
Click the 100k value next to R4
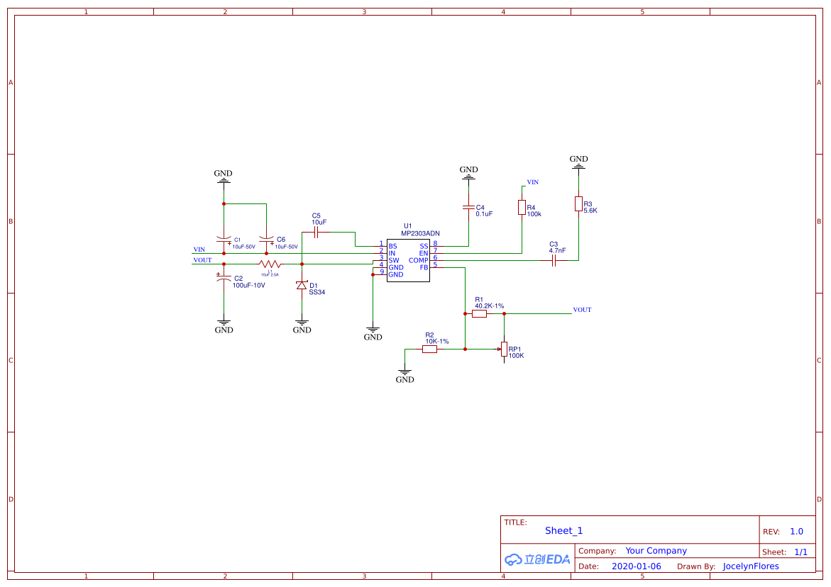tap(534, 214)
